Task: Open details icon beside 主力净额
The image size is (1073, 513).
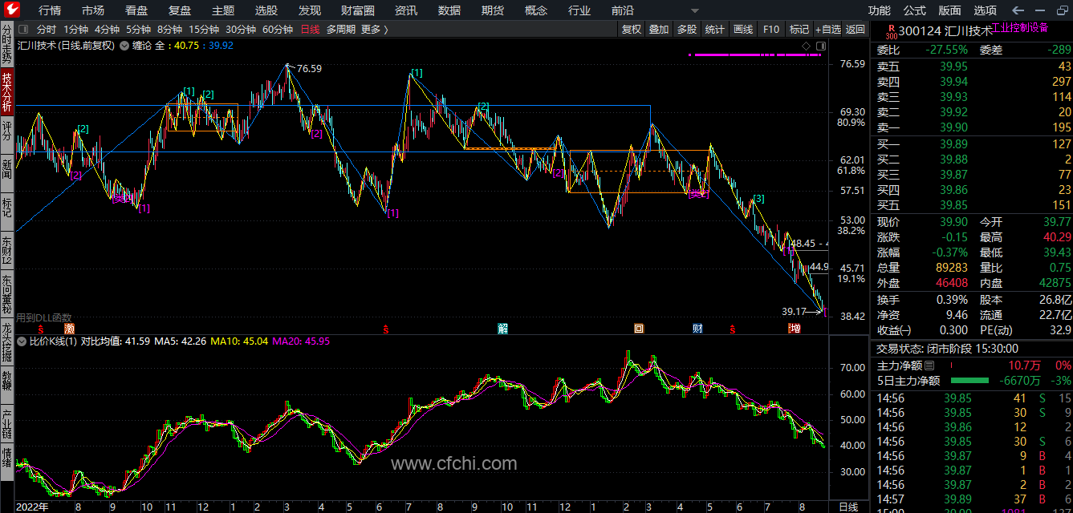Action: (x=930, y=366)
